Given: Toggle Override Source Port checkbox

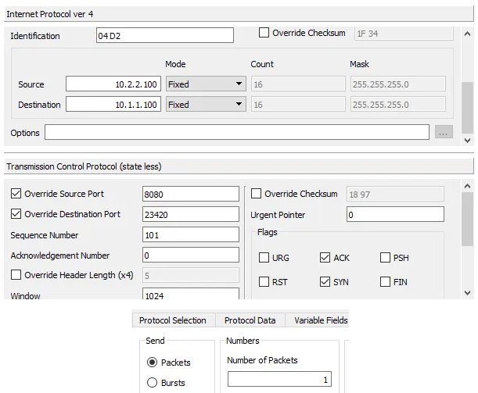Looking at the screenshot, I should pos(16,194).
